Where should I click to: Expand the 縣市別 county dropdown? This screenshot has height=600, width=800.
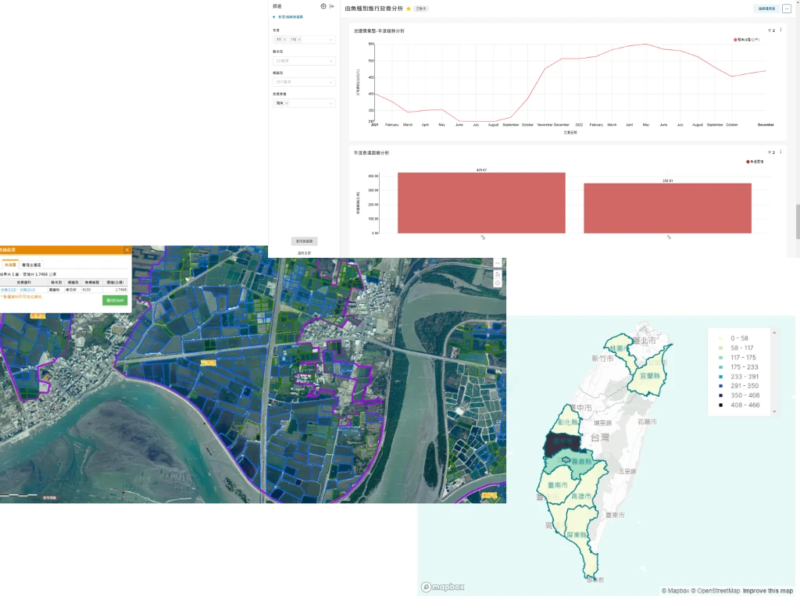[331, 60]
